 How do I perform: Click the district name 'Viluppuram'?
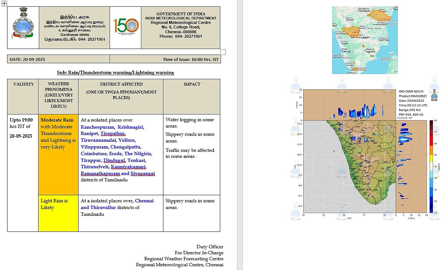click(x=95, y=147)
